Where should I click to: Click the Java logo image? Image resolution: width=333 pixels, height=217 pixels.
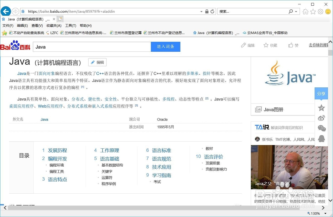290,73
